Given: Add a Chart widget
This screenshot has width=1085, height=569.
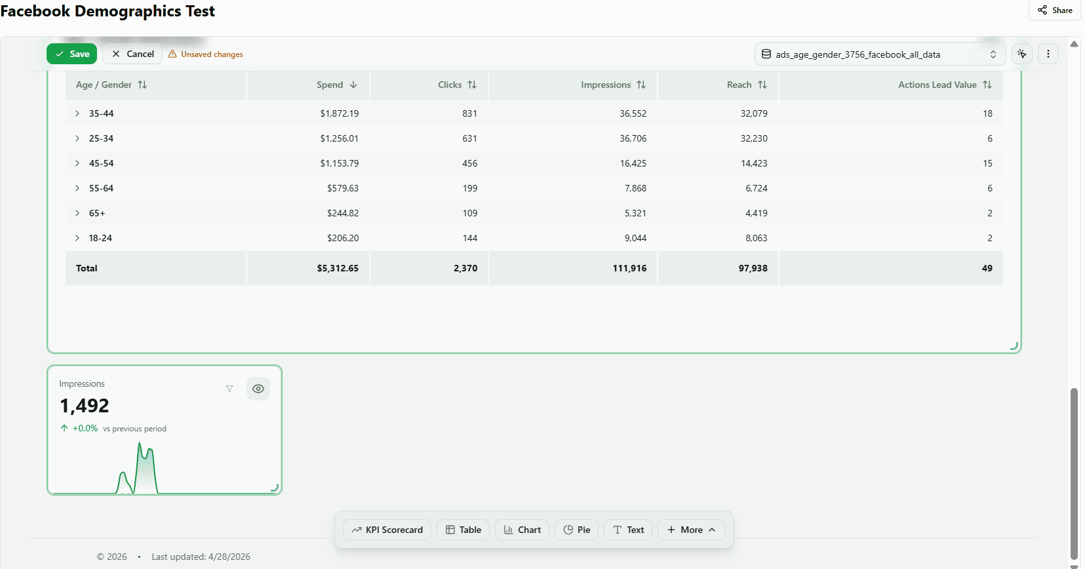Looking at the screenshot, I should 523,530.
